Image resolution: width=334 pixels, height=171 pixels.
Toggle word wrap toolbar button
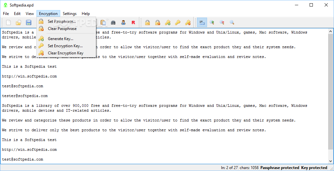point(202,22)
